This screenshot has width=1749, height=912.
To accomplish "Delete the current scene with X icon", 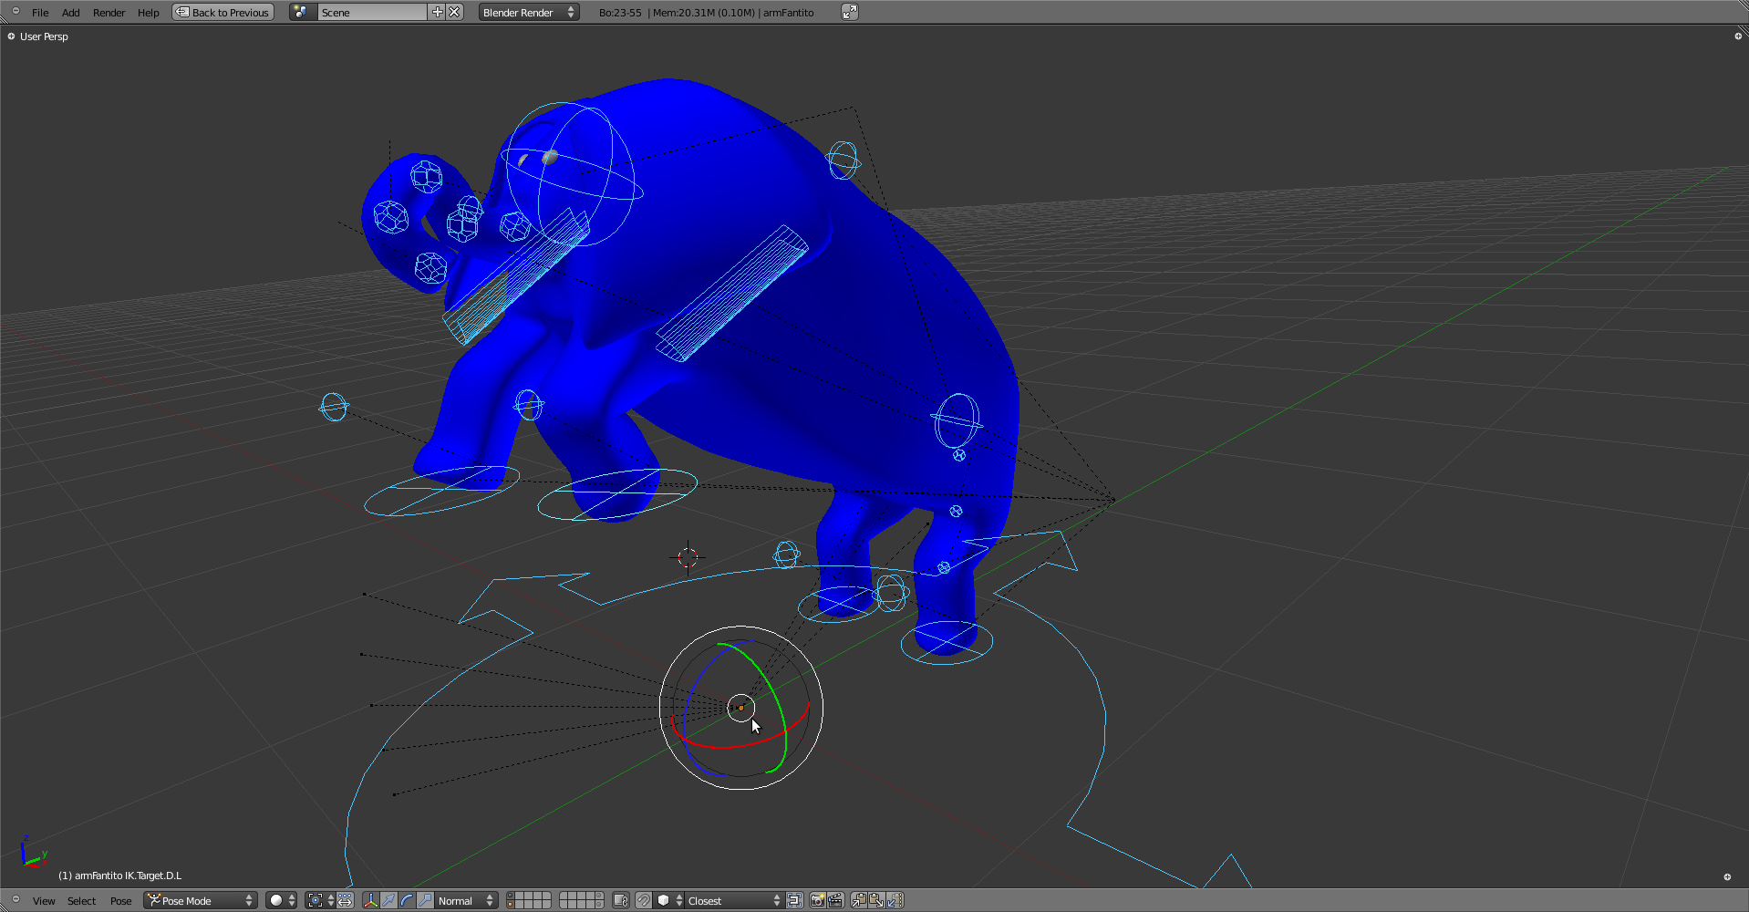I will (x=454, y=12).
